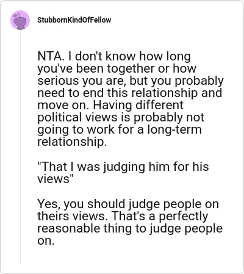Click the word "NTA" at comment start
Screen dimensions: 244x274
49,56
